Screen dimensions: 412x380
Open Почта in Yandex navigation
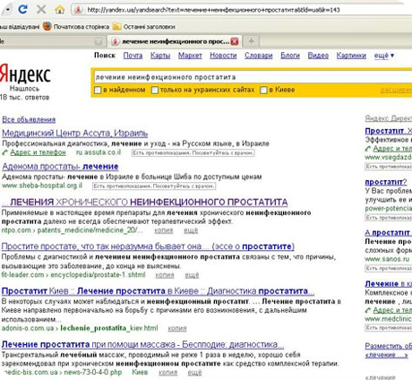pyautogui.click(x=133, y=56)
